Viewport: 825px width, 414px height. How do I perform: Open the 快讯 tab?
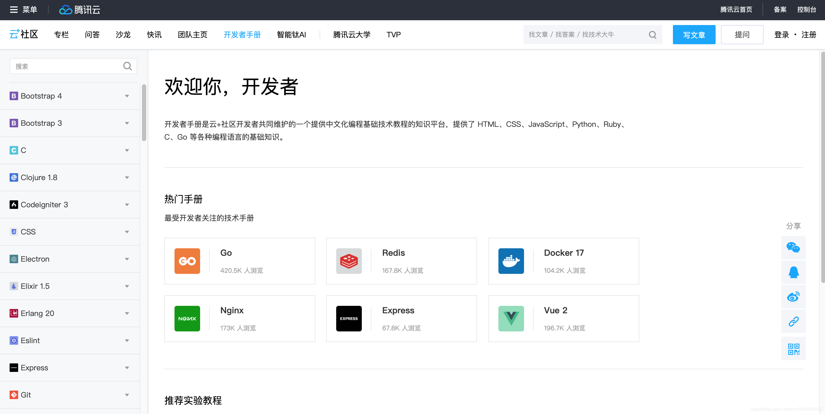point(154,35)
